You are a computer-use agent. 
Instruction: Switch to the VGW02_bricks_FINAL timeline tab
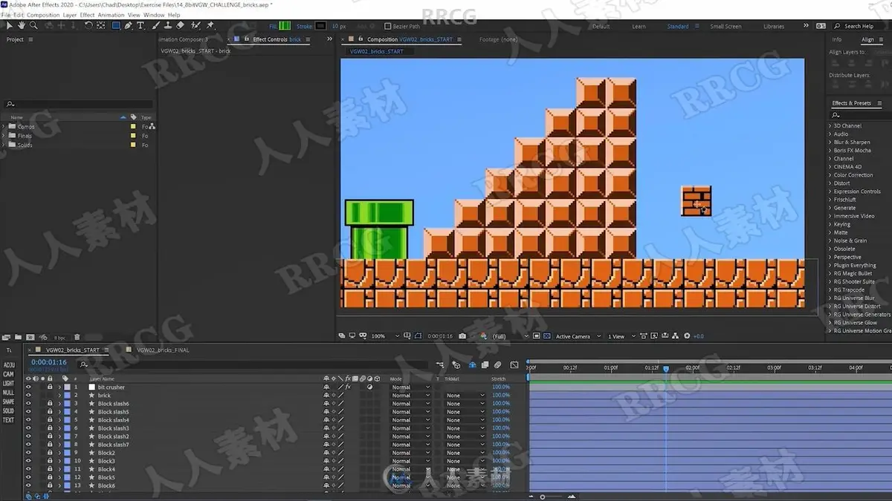pyautogui.click(x=162, y=350)
